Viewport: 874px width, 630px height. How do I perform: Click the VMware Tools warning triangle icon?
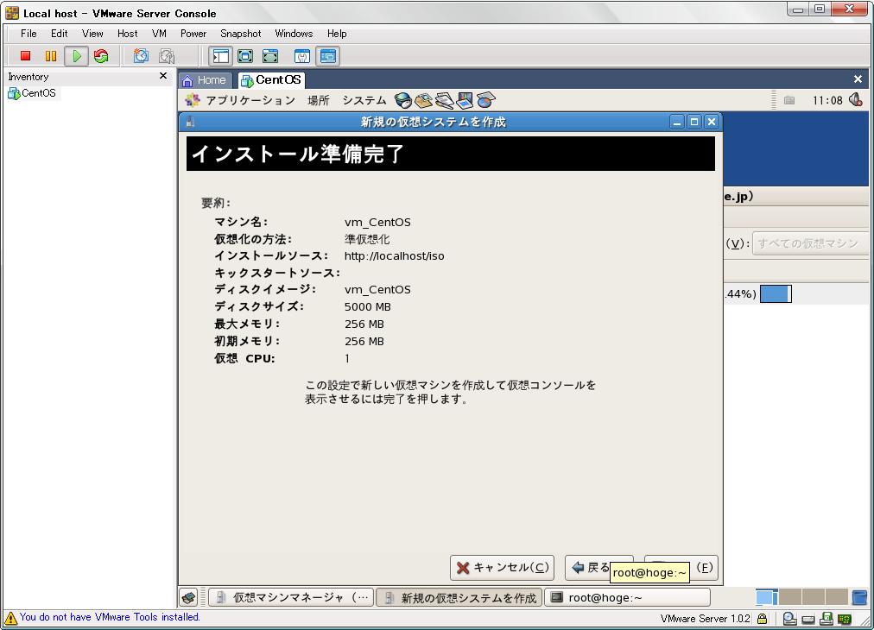coord(10,618)
